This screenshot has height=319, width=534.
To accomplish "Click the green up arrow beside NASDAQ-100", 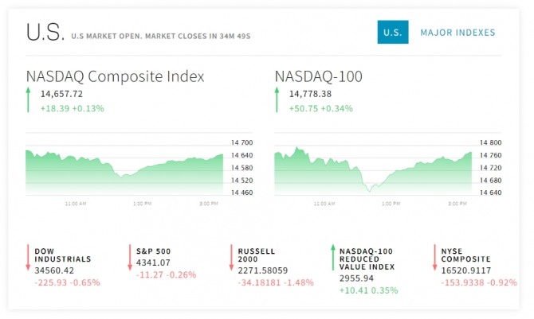I will tap(278, 100).
